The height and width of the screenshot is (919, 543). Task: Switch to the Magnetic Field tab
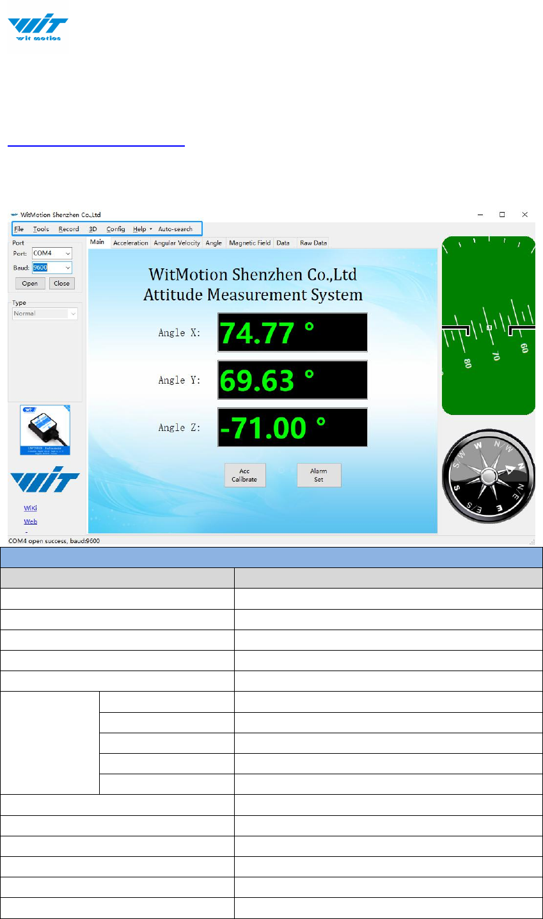[x=249, y=243]
